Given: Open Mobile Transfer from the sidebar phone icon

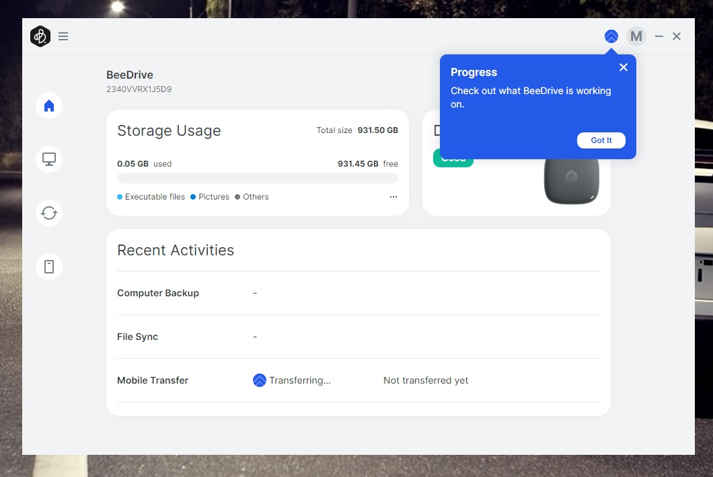Looking at the screenshot, I should click(x=49, y=267).
